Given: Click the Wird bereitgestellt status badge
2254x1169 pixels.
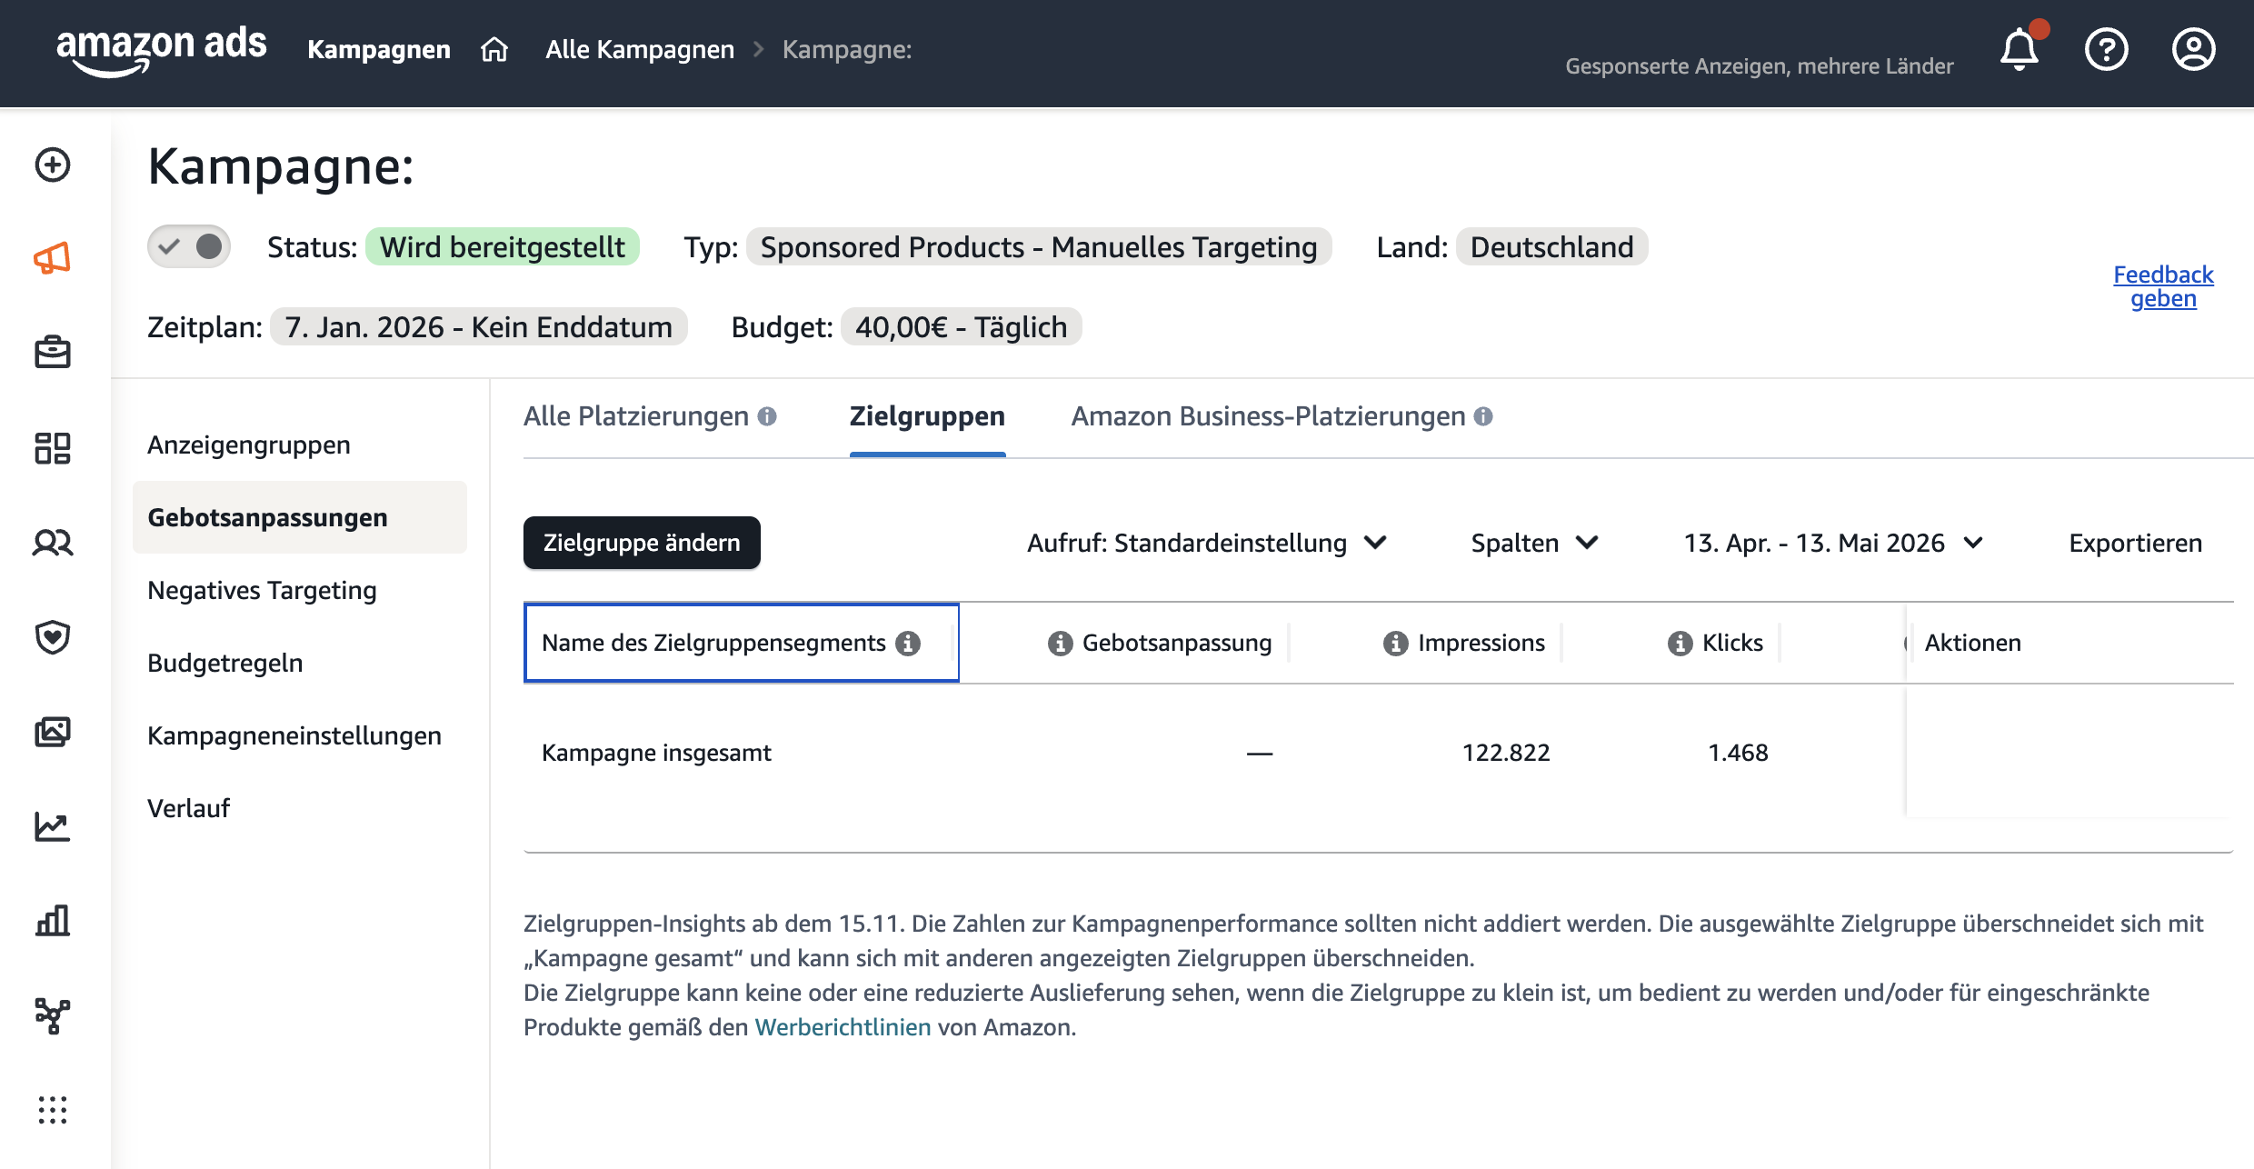Looking at the screenshot, I should tap(502, 246).
